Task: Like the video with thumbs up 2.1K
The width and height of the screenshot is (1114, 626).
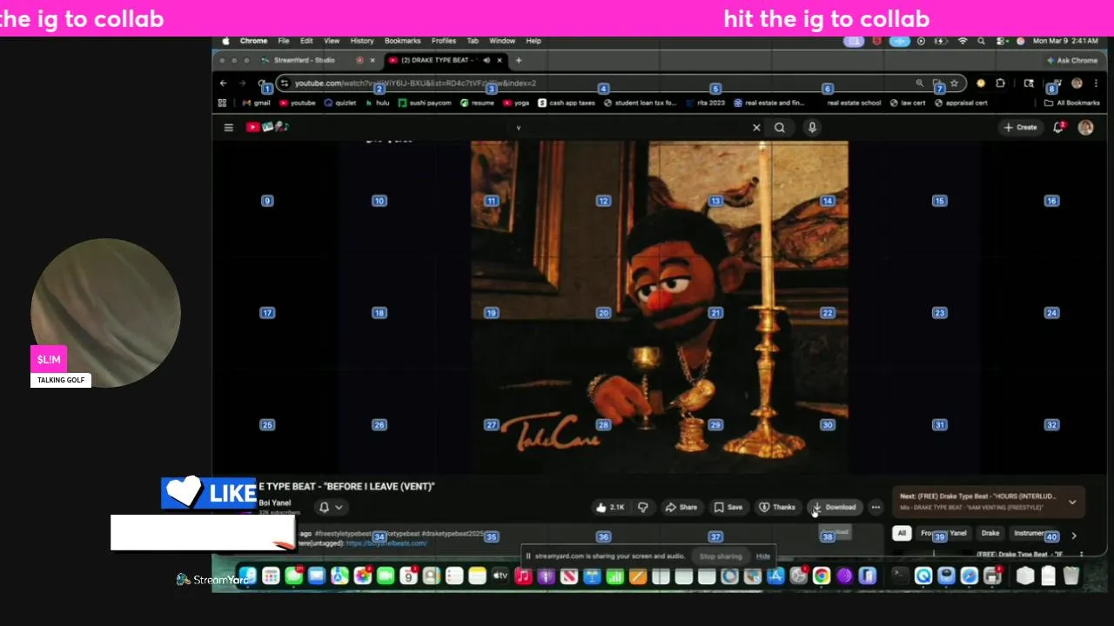Action: pos(610,507)
